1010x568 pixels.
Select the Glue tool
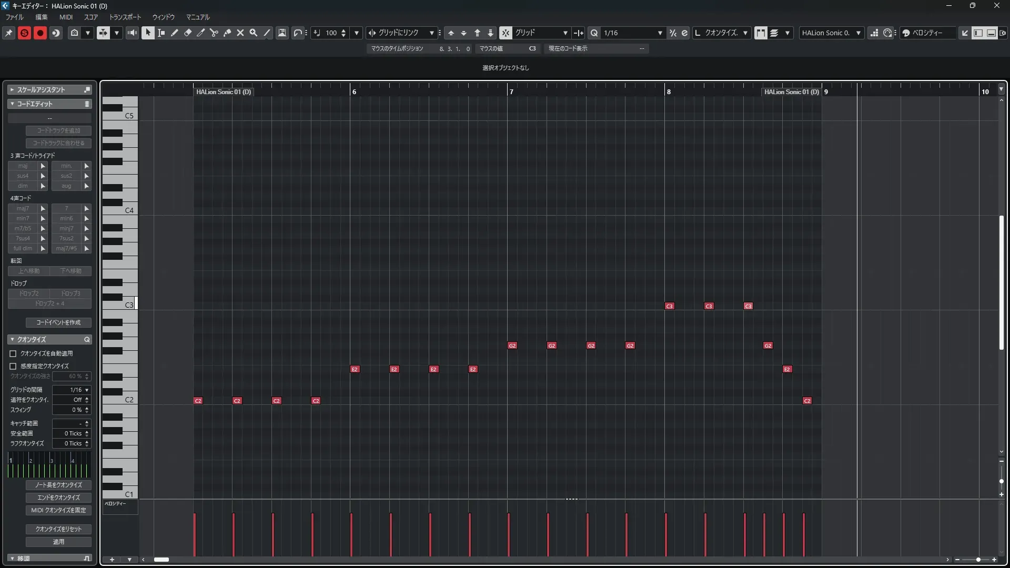[227, 33]
